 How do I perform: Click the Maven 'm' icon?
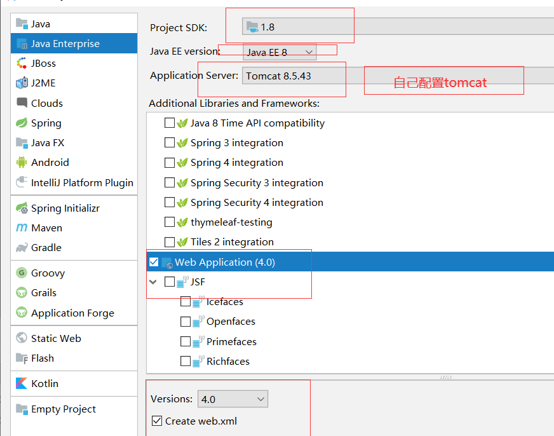[x=22, y=228]
